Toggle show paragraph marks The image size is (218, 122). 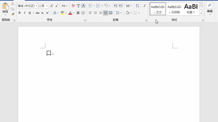click(x=144, y=6)
